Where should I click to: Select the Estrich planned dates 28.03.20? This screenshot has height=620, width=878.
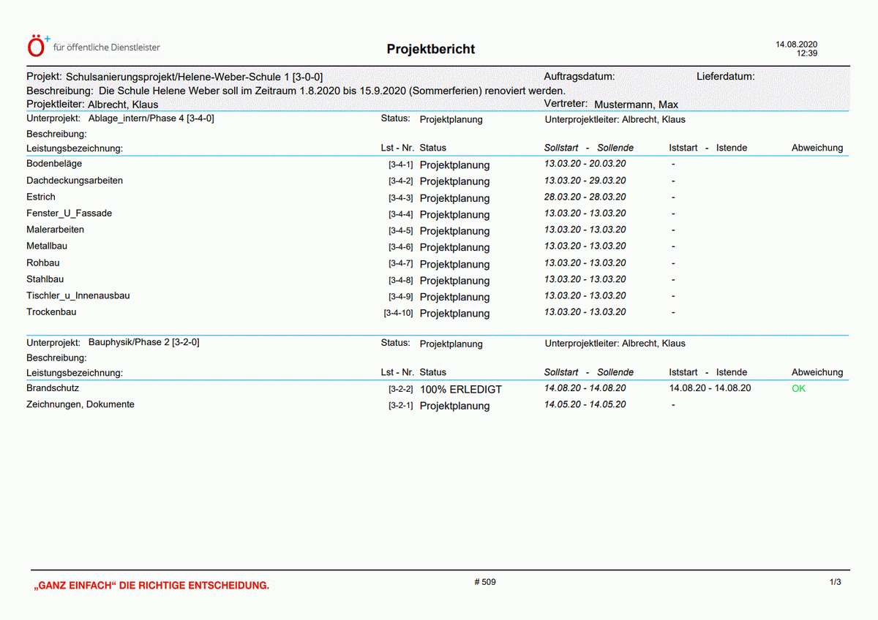tap(585, 197)
